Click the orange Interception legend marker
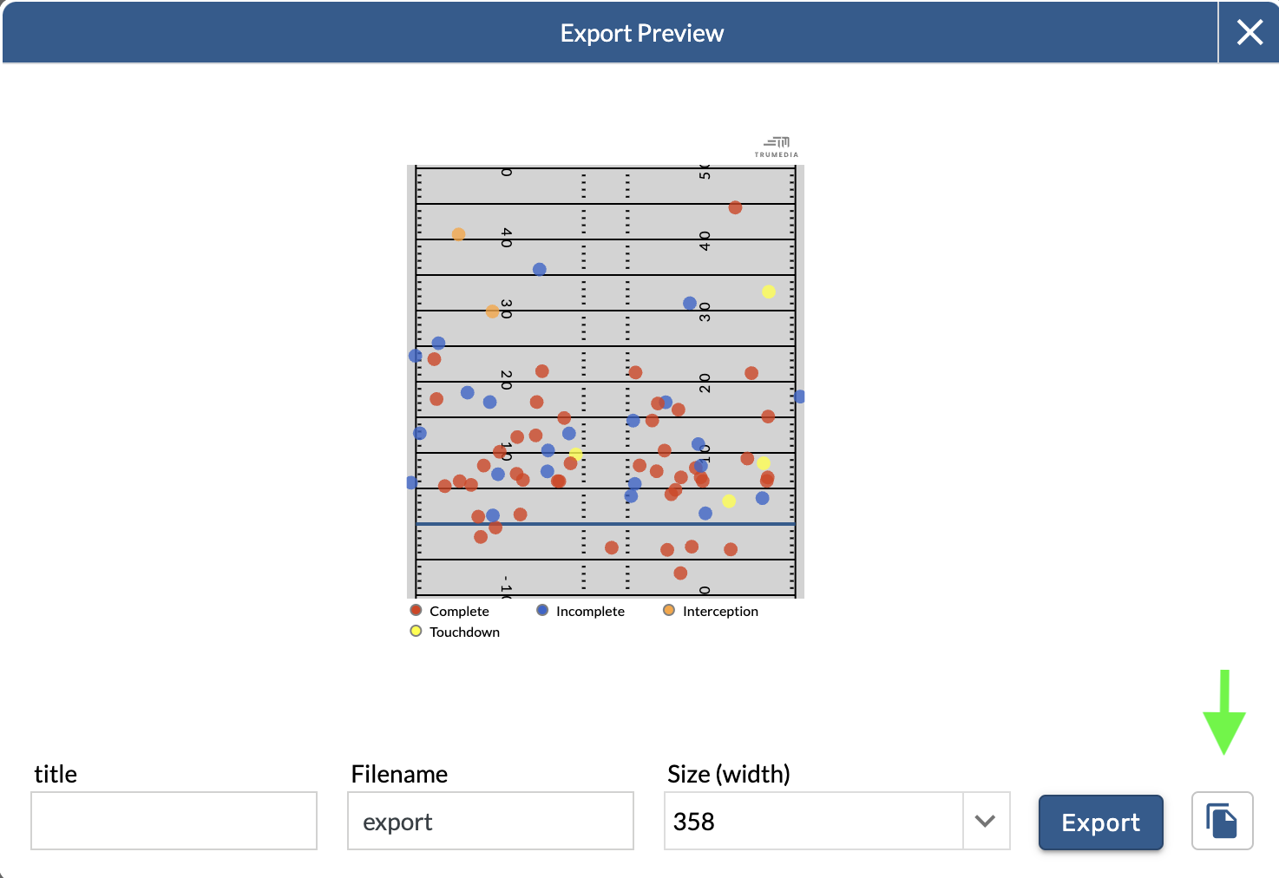 (669, 611)
